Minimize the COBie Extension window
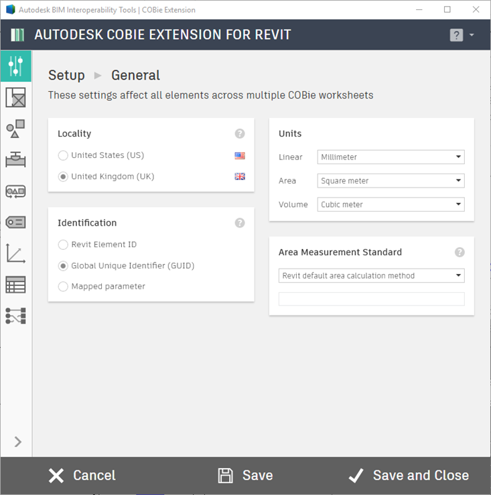Viewport: 491px width, 495px height. click(419, 9)
